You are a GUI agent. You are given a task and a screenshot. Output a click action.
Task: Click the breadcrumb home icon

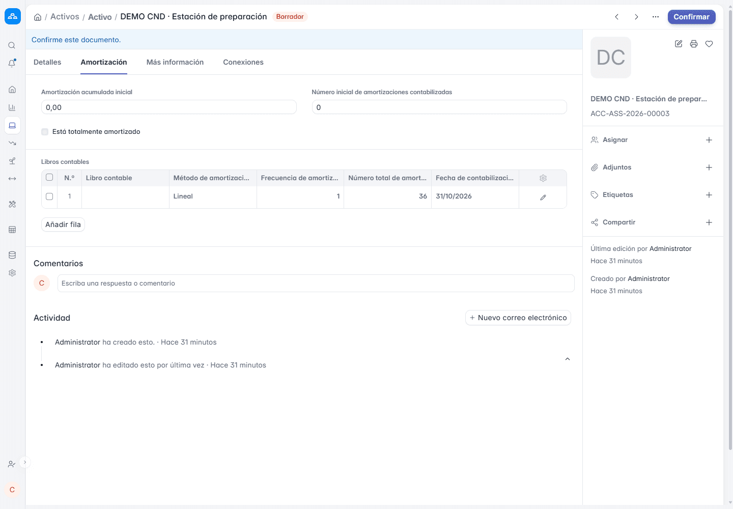(x=38, y=17)
